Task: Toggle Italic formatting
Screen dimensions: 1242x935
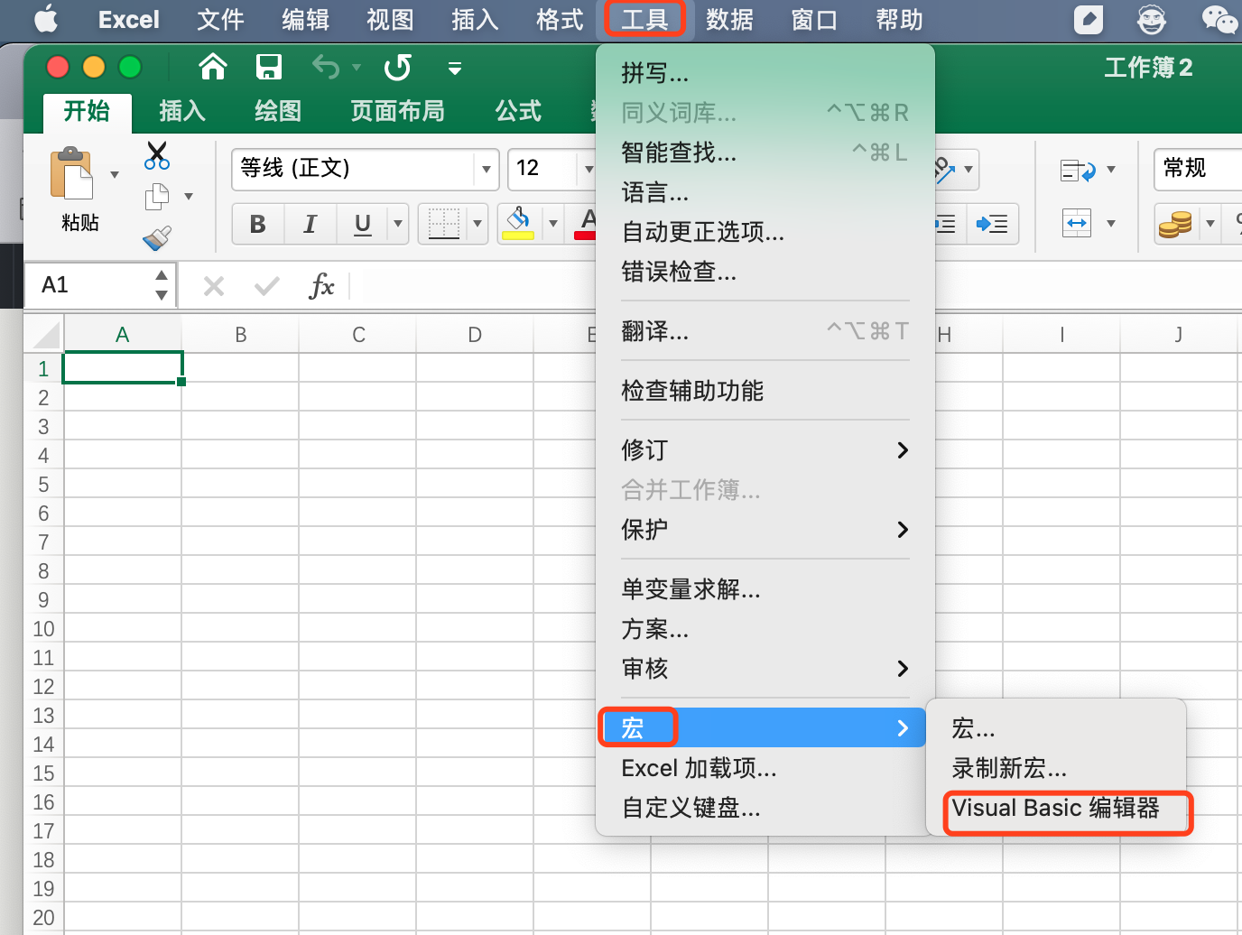Action: [310, 224]
